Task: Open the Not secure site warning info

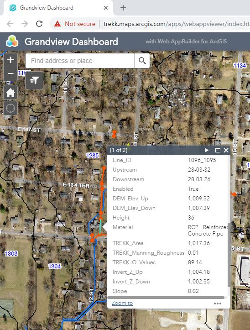Action: coord(75,24)
